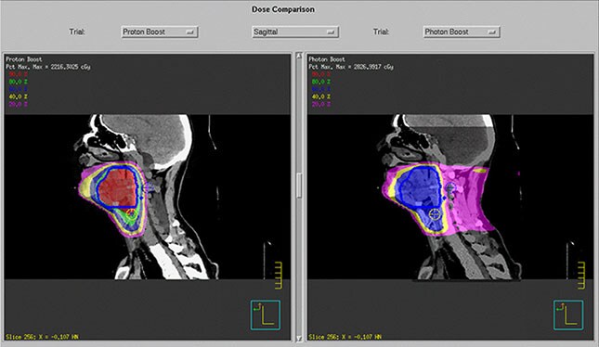Click the right Trial: label
Image resolution: width=599 pixels, height=347 pixels.
381,32
